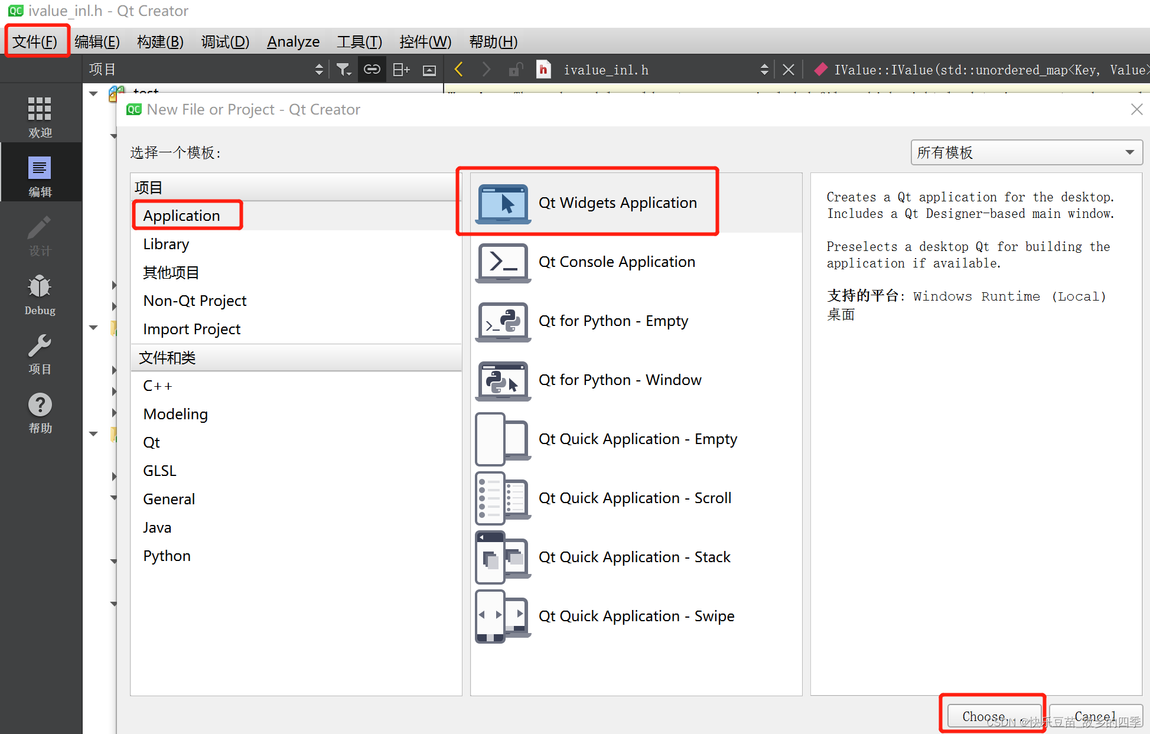
Task: Close the New File or Project dialog
Action: pos(1136,109)
